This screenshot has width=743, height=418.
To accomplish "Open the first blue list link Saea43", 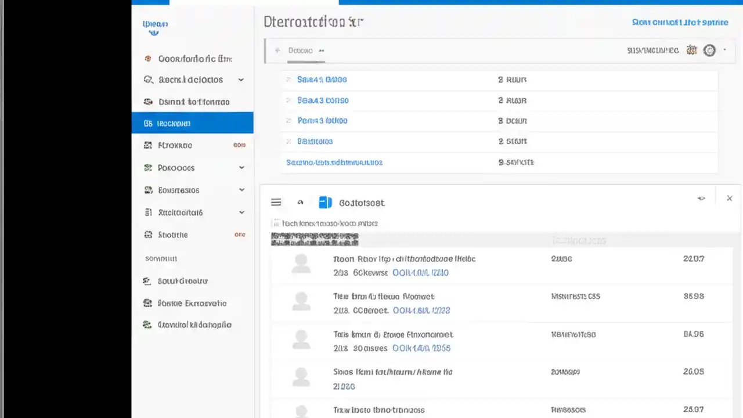I will click(322, 80).
